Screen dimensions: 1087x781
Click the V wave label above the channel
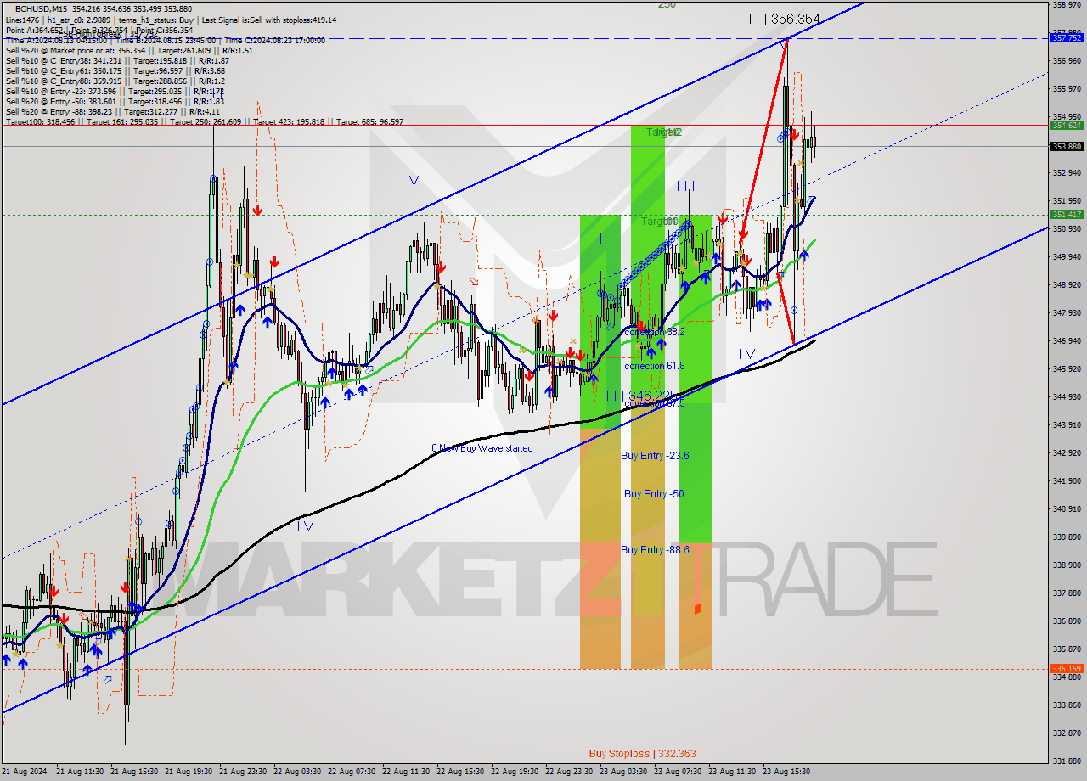(414, 181)
